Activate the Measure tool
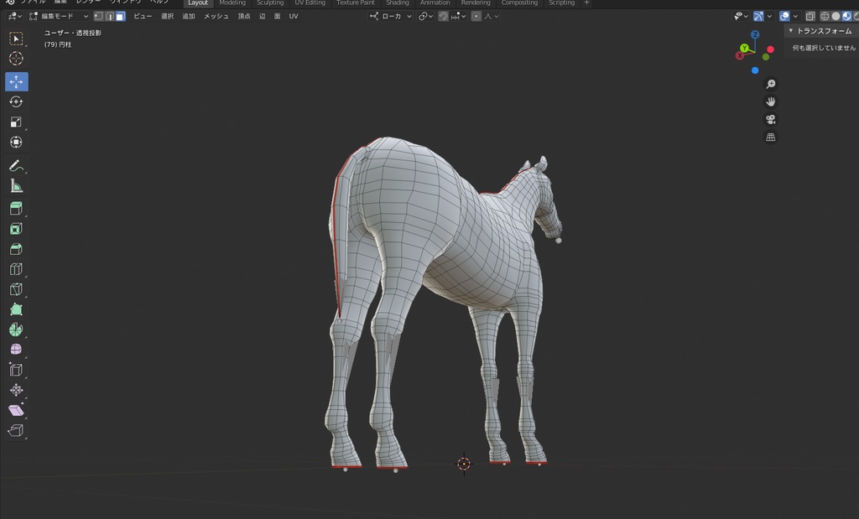Viewport: 859px width, 519px height. click(x=15, y=185)
